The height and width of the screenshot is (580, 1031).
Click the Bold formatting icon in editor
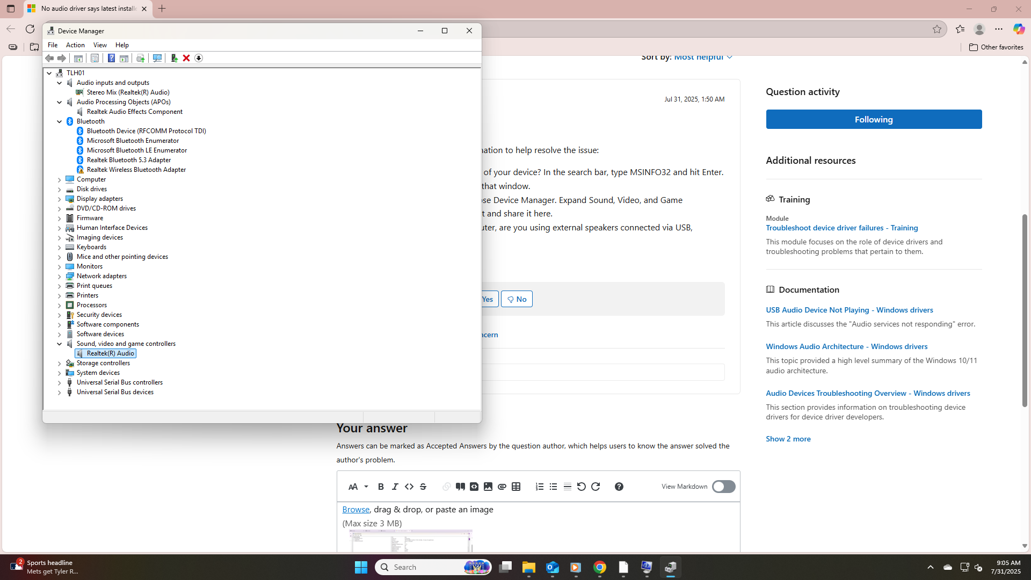[x=381, y=487]
